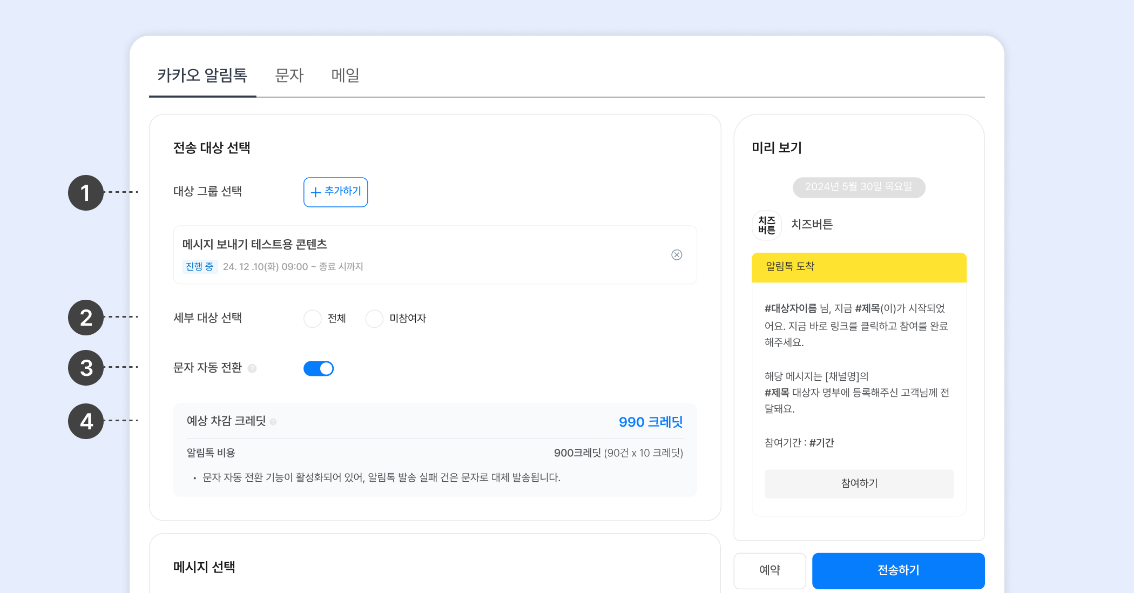
Task: Select the 미참여자 radio option
Action: click(374, 319)
